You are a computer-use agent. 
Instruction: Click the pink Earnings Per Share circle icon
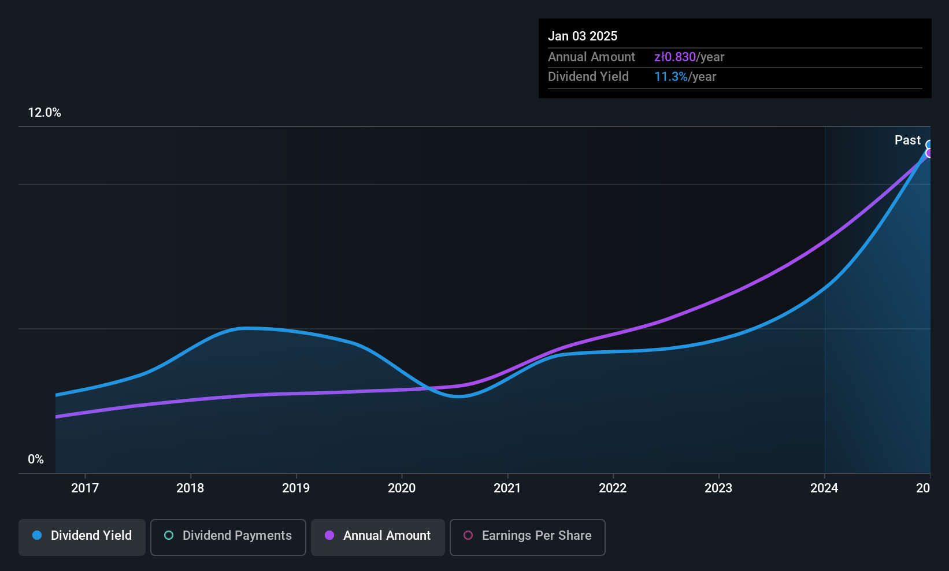[x=468, y=535]
